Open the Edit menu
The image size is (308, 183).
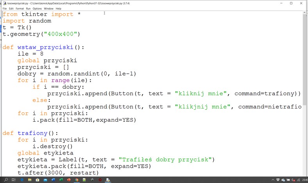tap(11, 8)
